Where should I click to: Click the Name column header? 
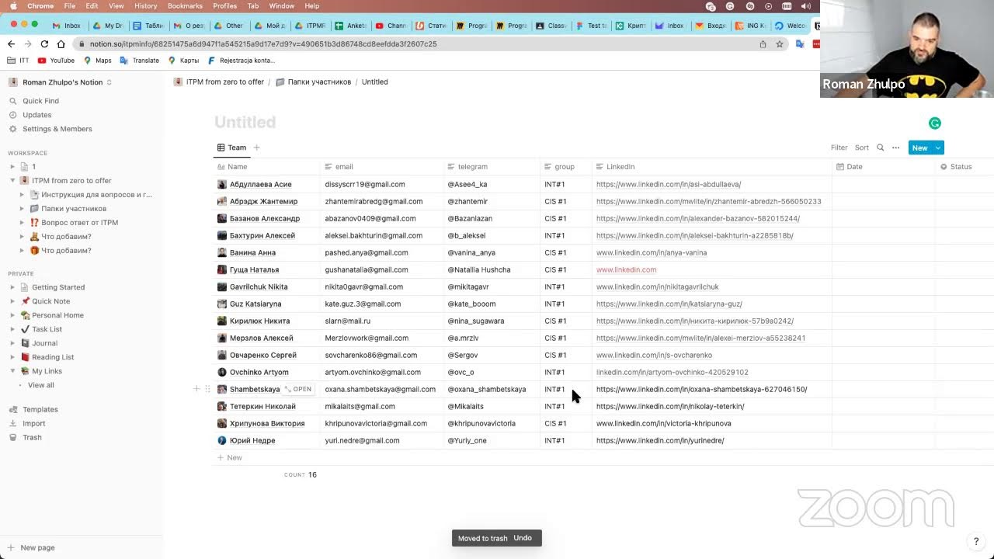[267, 167]
